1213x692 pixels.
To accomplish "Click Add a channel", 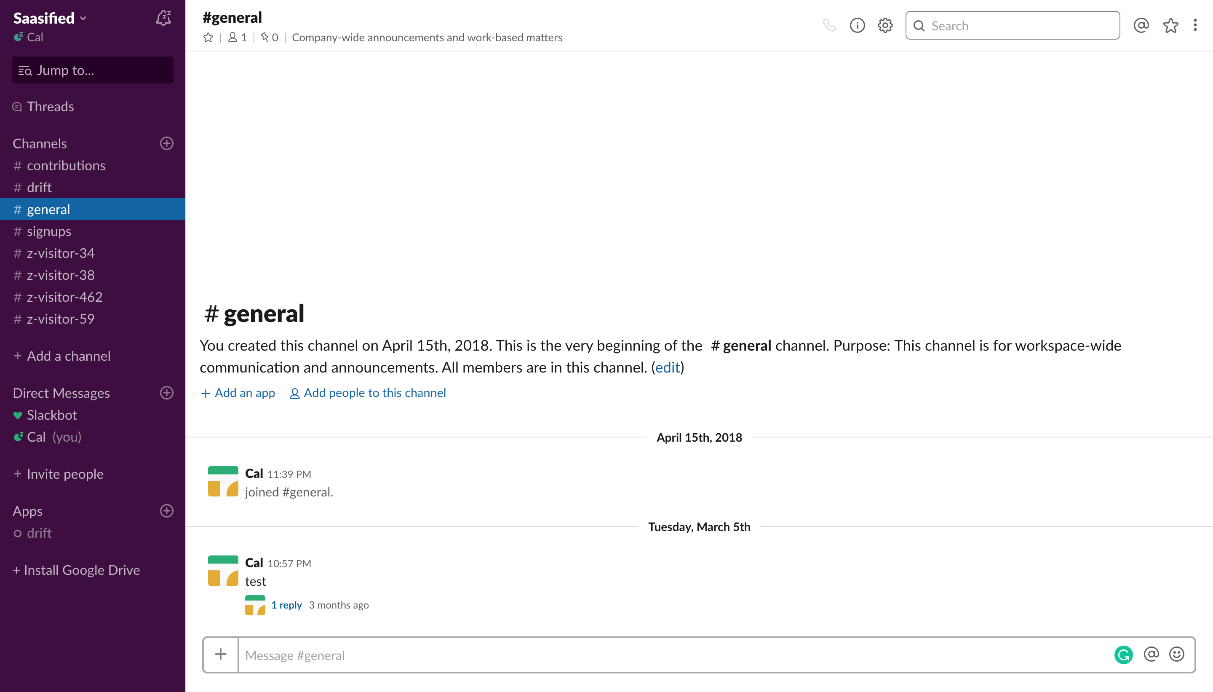I will tap(62, 356).
